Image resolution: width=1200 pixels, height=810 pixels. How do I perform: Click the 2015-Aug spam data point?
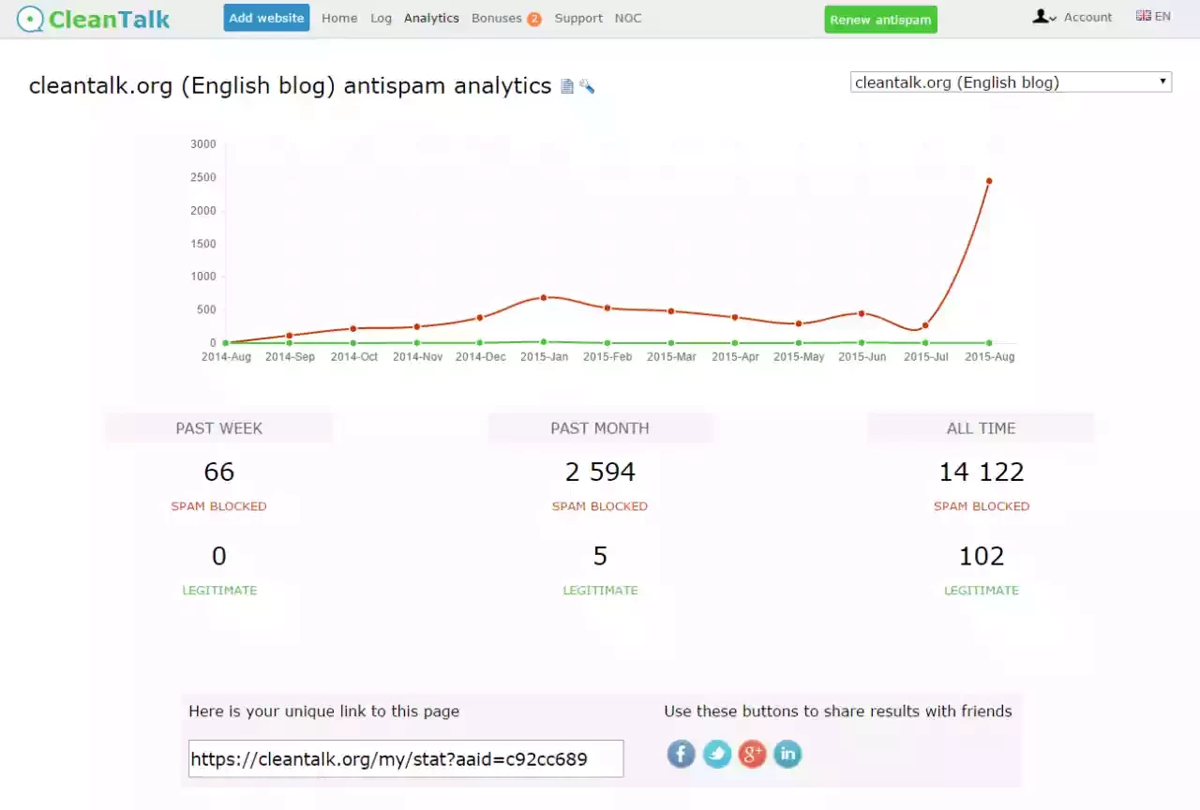989,181
